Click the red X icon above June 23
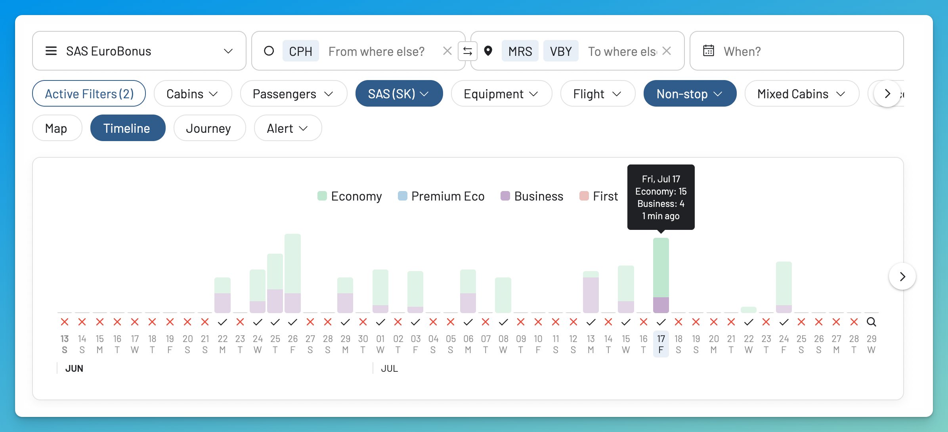Viewport: 948px width, 432px height. point(240,322)
